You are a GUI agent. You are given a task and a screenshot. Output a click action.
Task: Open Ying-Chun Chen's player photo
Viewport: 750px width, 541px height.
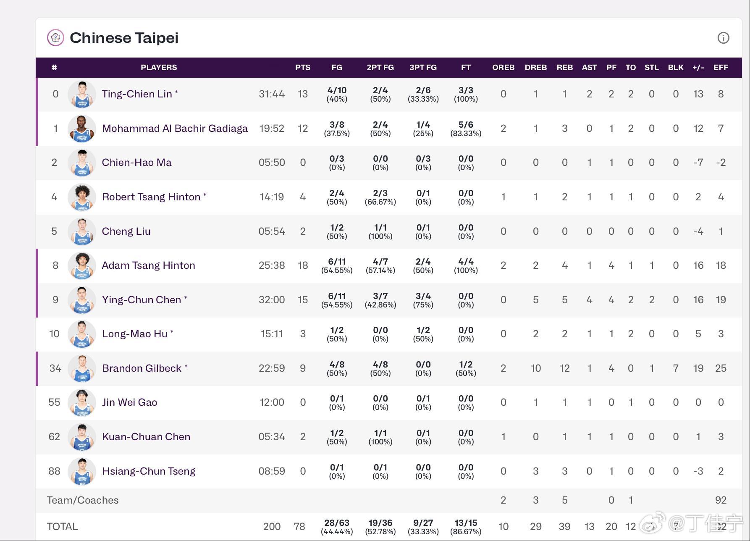tap(82, 300)
